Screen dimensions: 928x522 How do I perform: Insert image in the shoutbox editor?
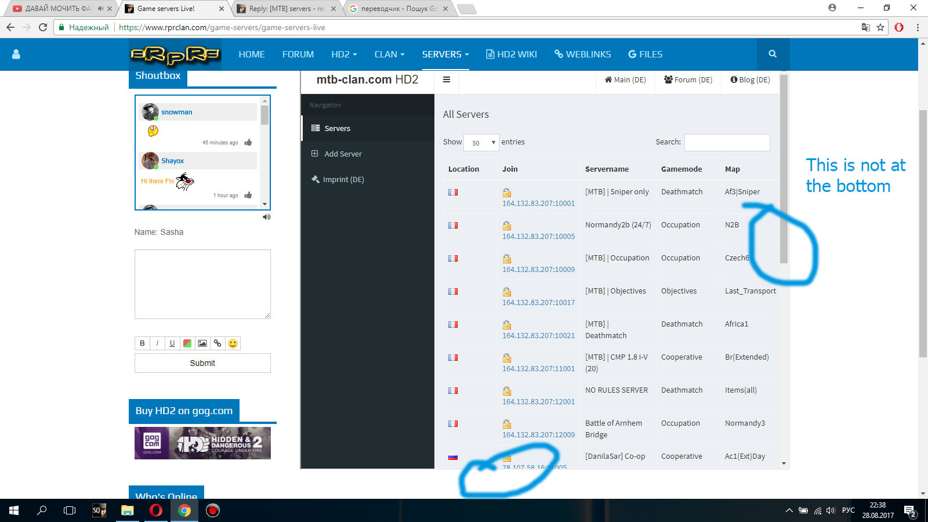pyautogui.click(x=202, y=343)
